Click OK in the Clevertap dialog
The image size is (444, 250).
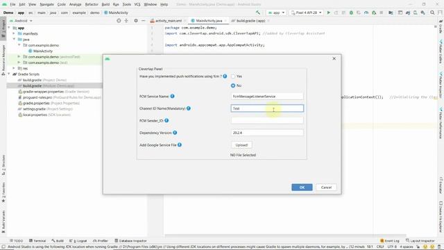(x=302, y=187)
